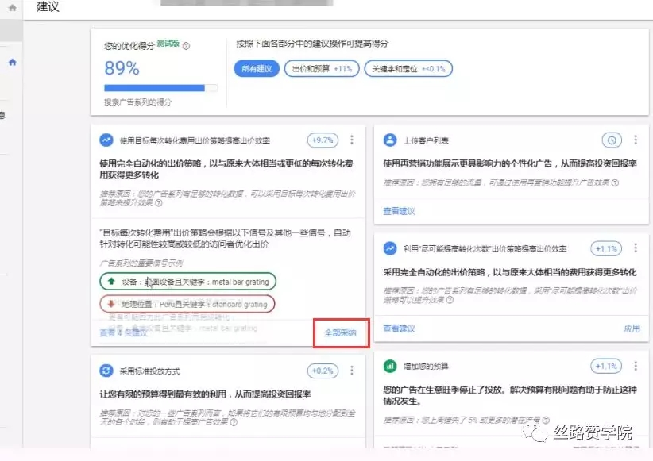Open more options on maximize conversions card

636,249
